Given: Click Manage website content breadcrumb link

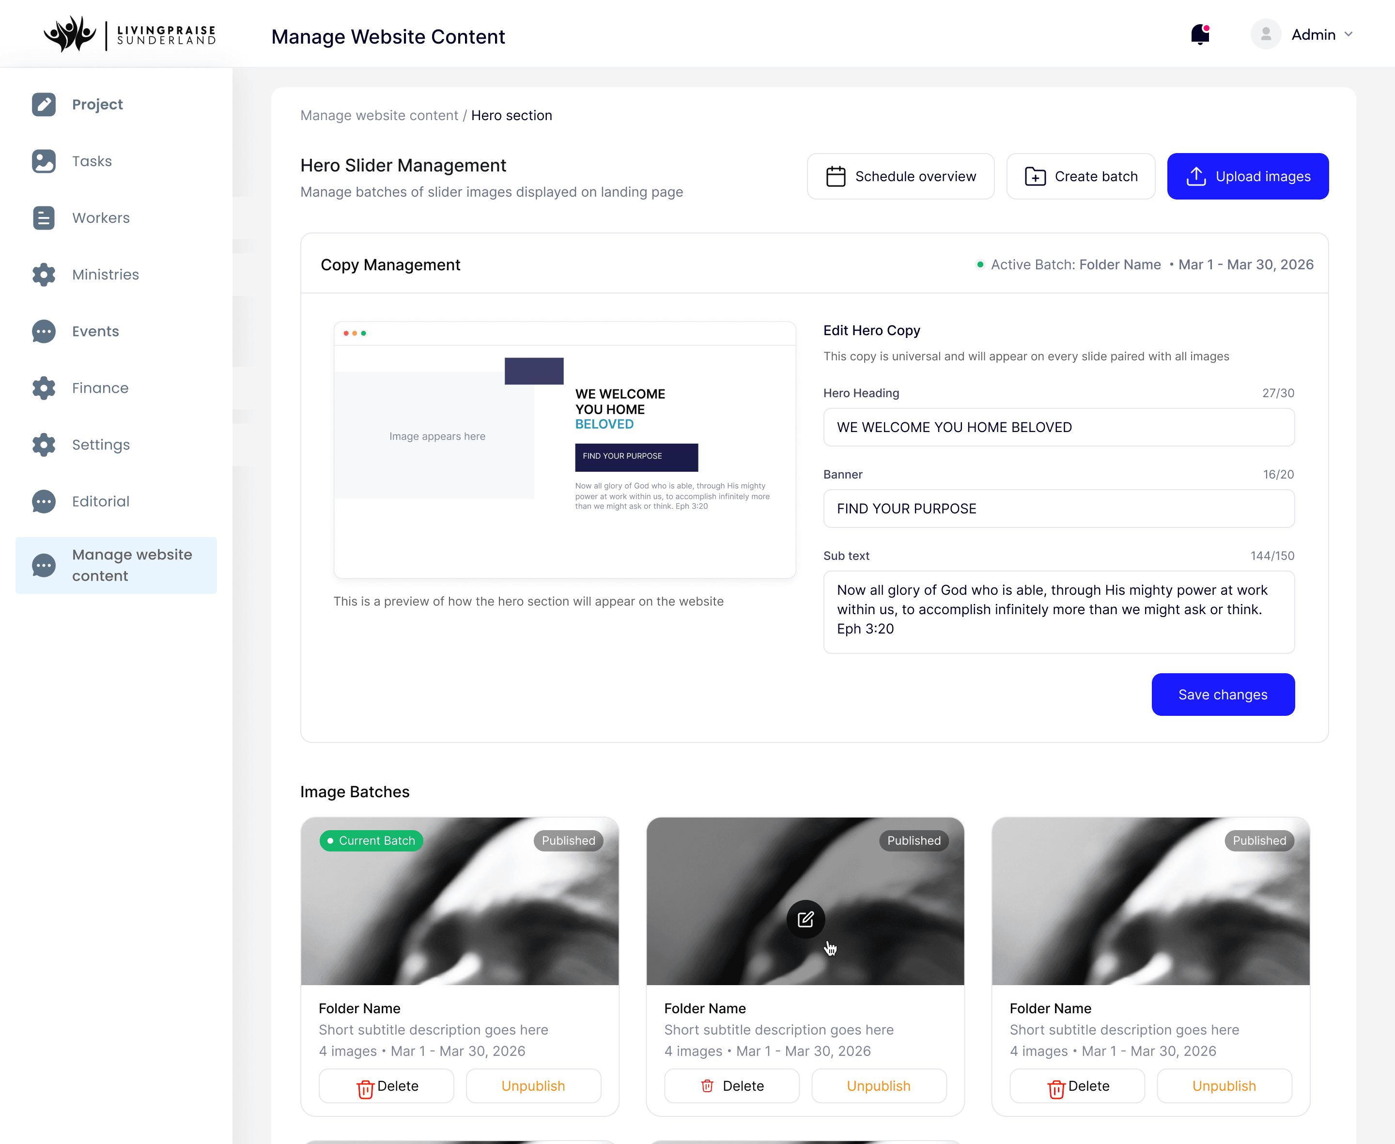Looking at the screenshot, I should pos(379,115).
